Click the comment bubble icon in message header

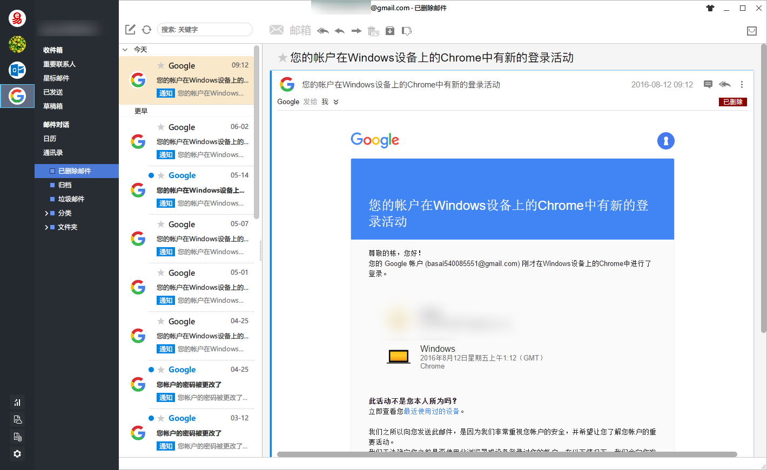(x=708, y=84)
